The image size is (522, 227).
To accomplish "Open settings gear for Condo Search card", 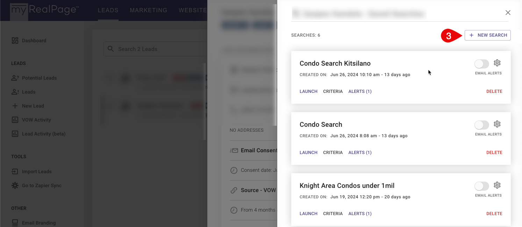I will 497,124.
